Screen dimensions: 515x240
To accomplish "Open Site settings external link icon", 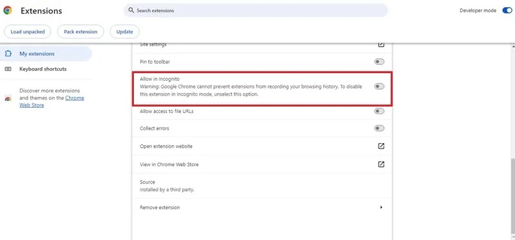I will click(381, 44).
